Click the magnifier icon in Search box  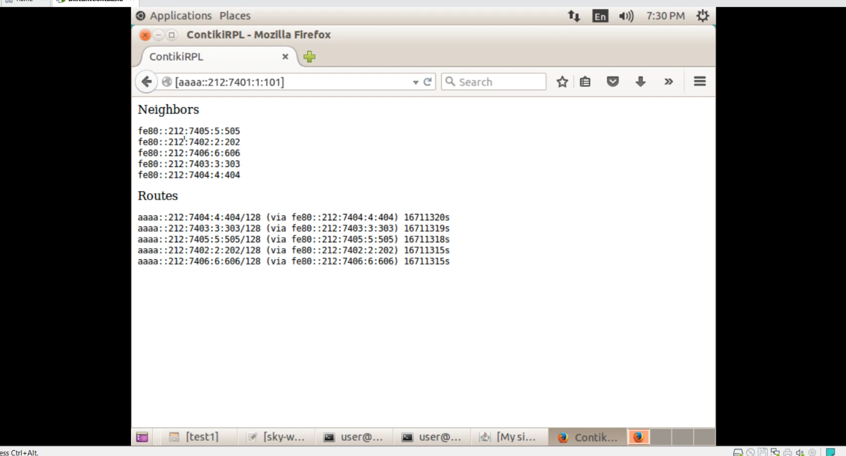coord(450,82)
